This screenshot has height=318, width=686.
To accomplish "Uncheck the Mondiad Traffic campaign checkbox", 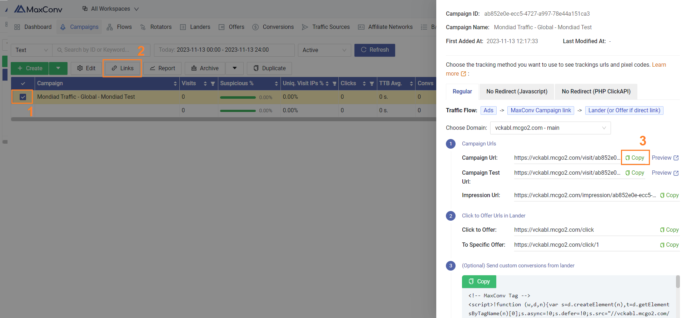I will [x=23, y=97].
